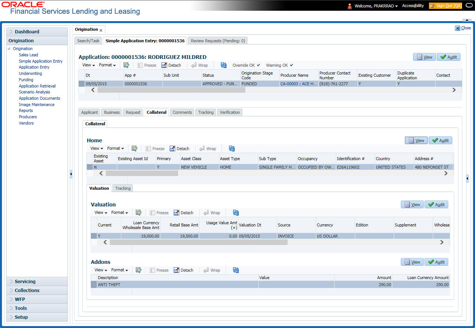Open Funding in navigation tree
This screenshot has height=328, width=475.
click(26, 80)
